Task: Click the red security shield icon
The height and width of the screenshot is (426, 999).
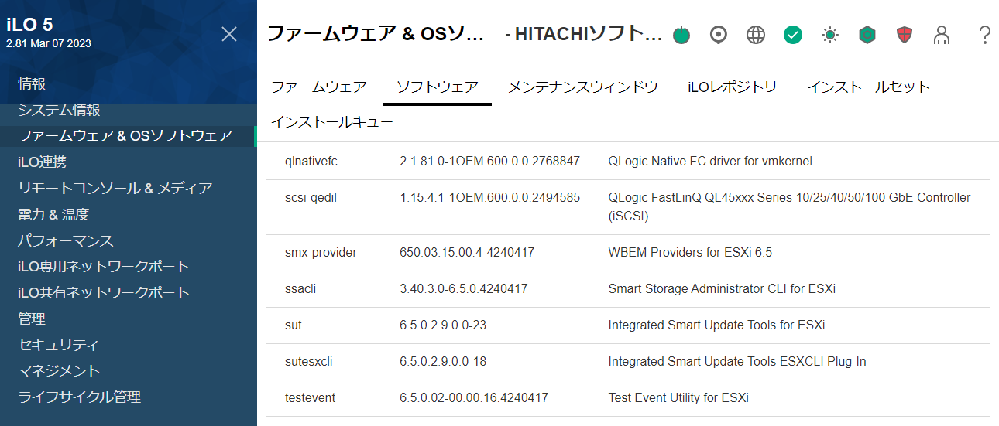Action: [905, 35]
